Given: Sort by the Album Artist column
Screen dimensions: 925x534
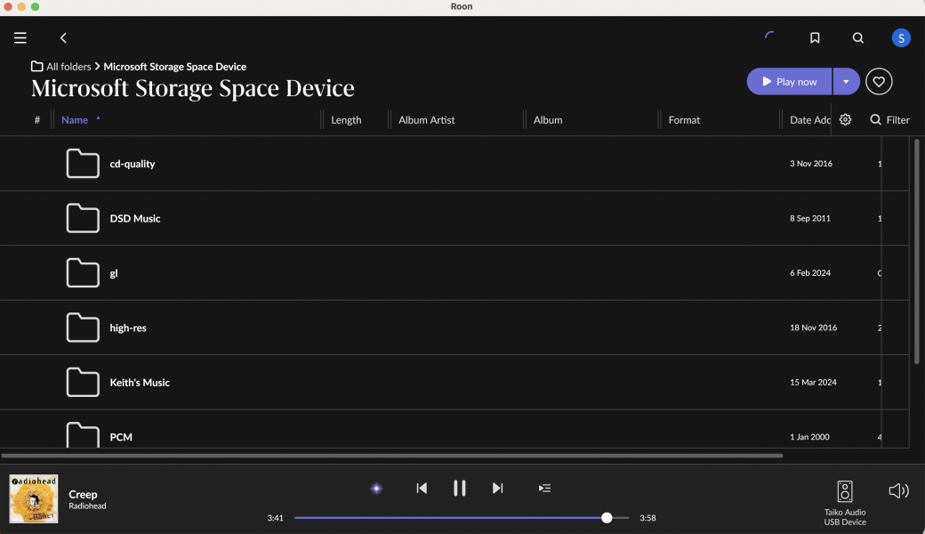Looking at the screenshot, I should click(426, 120).
